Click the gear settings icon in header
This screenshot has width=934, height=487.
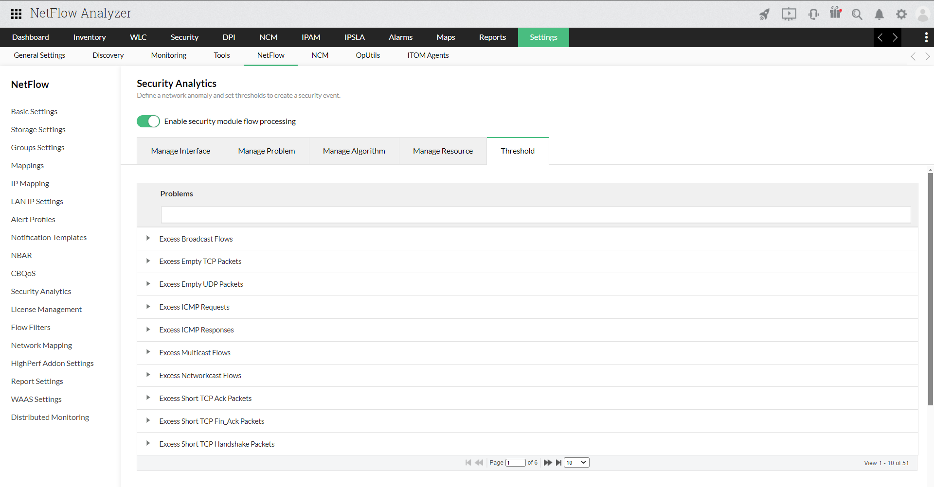901,14
